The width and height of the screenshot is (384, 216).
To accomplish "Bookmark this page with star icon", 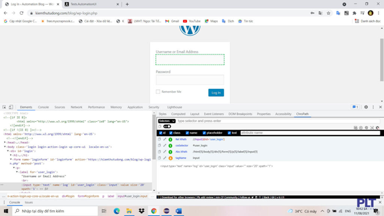I will coord(328,13).
